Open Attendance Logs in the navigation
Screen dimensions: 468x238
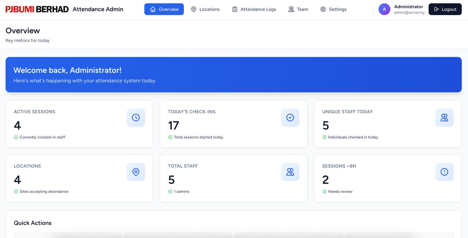point(254,9)
